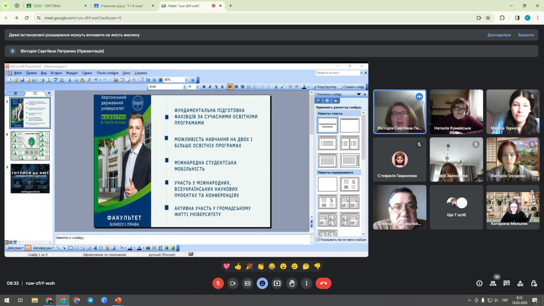Open the Activities shapes icon
Image resolution: width=544 pixels, height=306 pixels.
520,283
